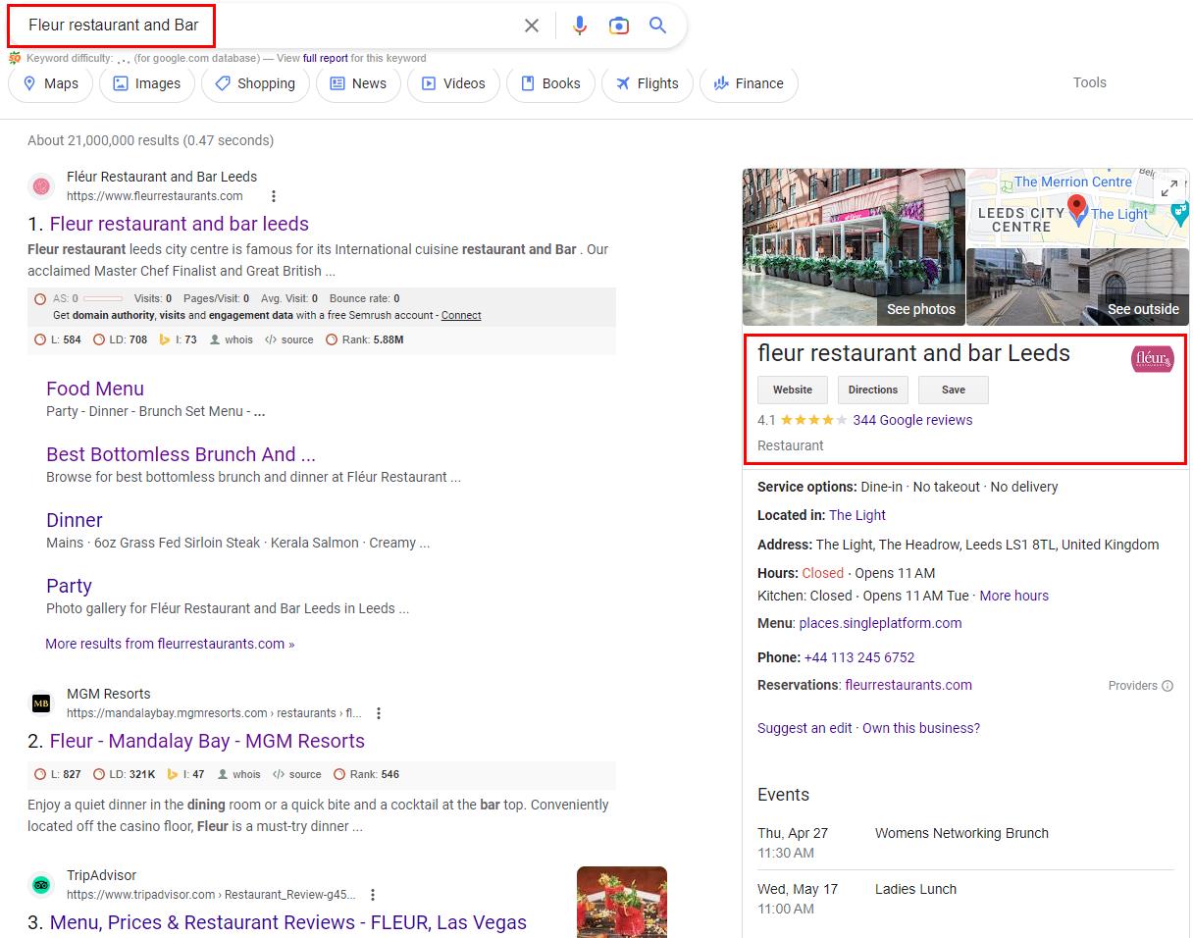Open the News filter
The image size is (1193, 938).
358,83
